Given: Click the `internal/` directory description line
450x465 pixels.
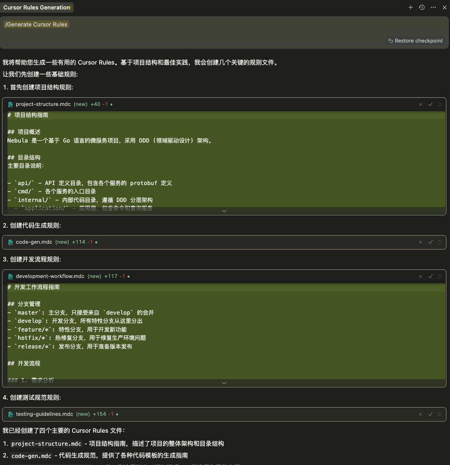Looking at the screenshot, I should (x=80, y=200).
